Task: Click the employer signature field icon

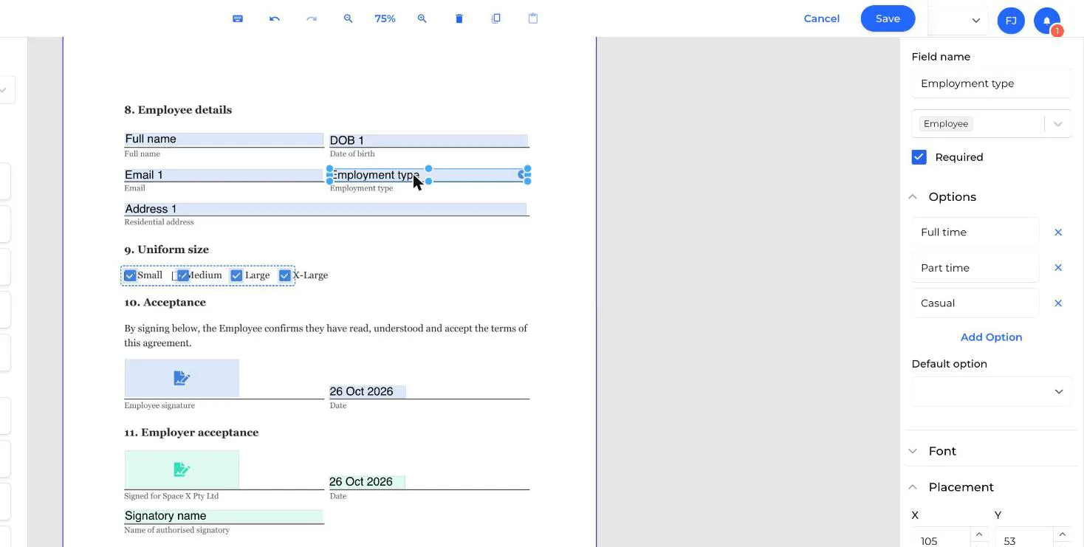Action: point(182,469)
